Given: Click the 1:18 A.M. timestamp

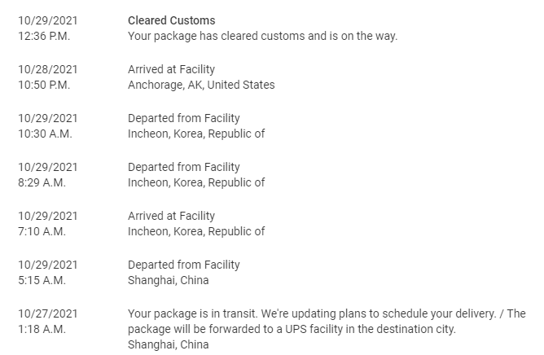Looking at the screenshot, I should tap(42, 330).
